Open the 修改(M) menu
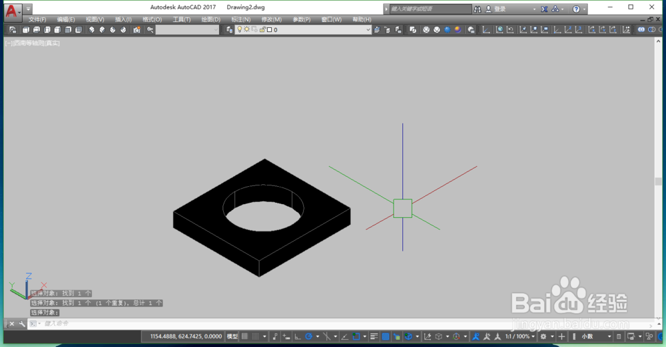The image size is (666, 347). coord(272,19)
